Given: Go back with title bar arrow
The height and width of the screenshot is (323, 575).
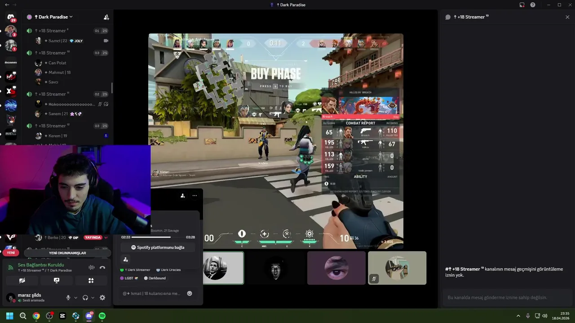Looking at the screenshot, I should (x=7, y=4).
